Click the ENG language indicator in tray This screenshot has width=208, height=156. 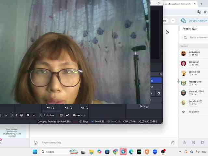(204, 152)
